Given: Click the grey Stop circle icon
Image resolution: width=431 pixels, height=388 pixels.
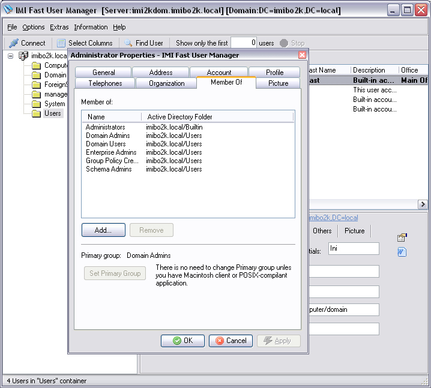Looking at the screenshot, I should click(x=284, y=43).
